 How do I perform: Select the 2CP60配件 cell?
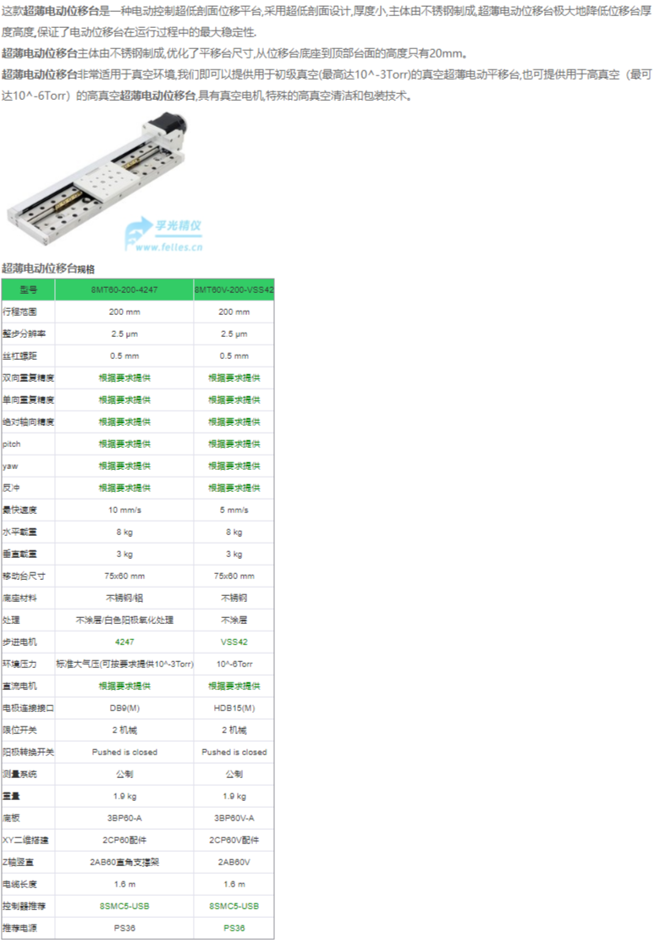click(124, 840)
